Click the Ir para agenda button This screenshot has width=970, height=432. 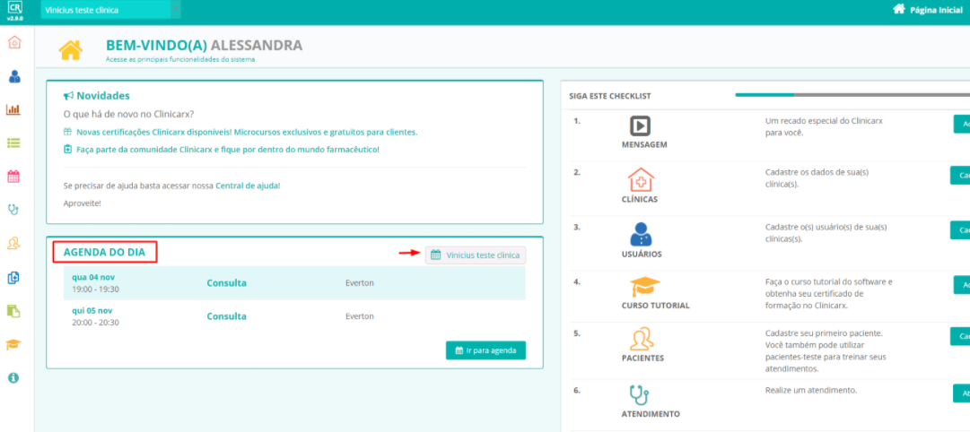pos(485,350)
